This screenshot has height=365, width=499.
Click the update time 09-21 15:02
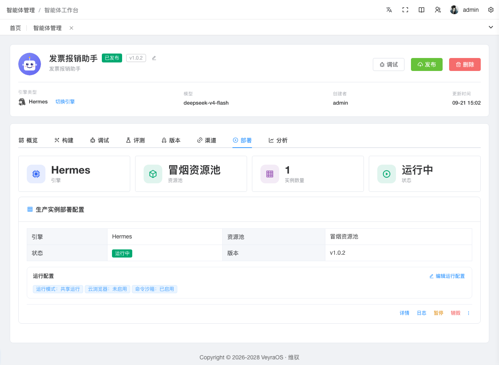(467, 103)
